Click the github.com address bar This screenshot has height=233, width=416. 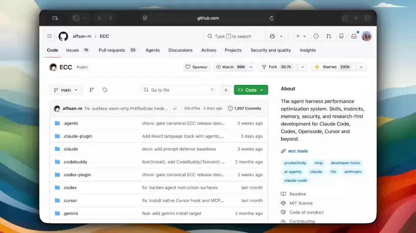(208, 18)
